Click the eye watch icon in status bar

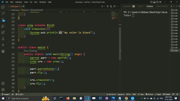pyautogui.click(x=12, y=94)
